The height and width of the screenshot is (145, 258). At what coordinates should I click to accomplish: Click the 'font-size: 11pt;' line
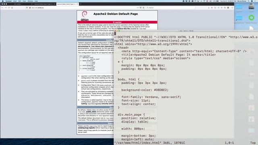[x=136, y=101]
